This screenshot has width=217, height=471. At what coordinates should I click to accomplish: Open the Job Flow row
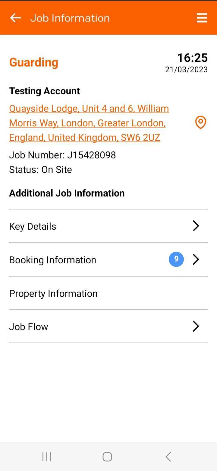108,326
